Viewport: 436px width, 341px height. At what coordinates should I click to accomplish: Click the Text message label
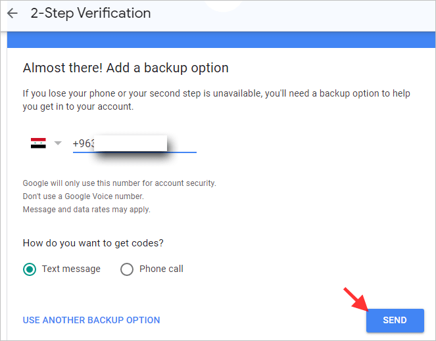pyautogui.click(x=71, y=269)
